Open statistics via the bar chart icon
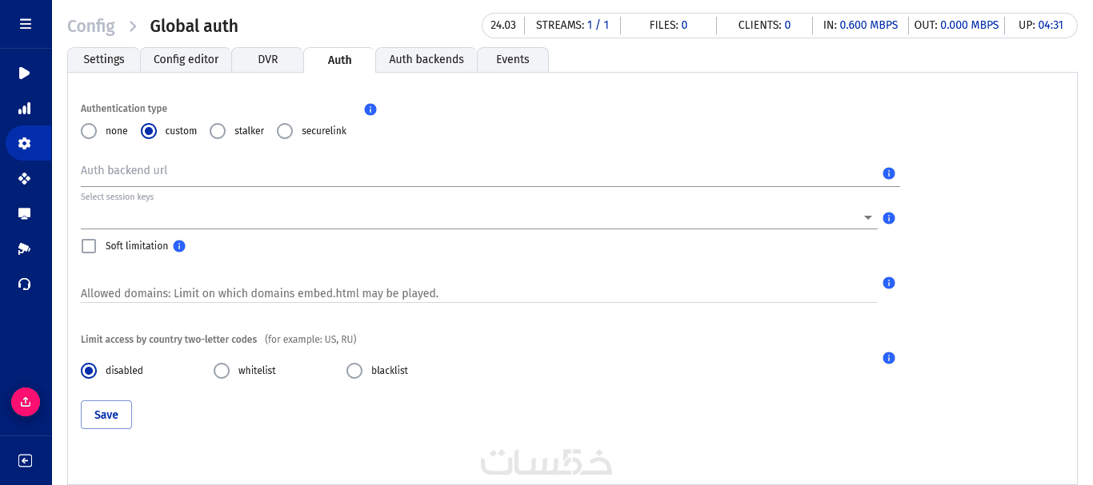Image resolution: width=1093 pixels, height=485 pixels. coord(25,109)
